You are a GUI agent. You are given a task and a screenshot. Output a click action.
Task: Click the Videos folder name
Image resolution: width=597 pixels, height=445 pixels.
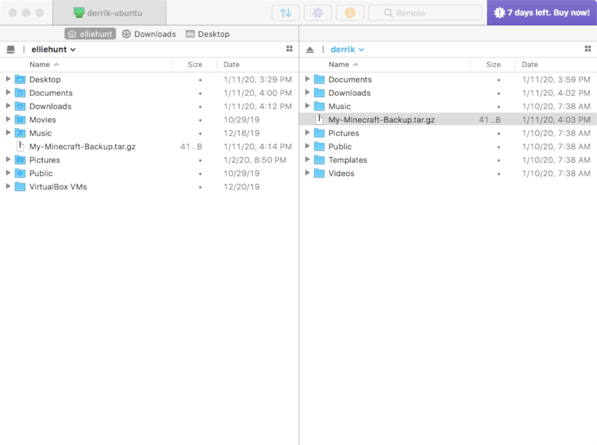click(x=341, y=174)
